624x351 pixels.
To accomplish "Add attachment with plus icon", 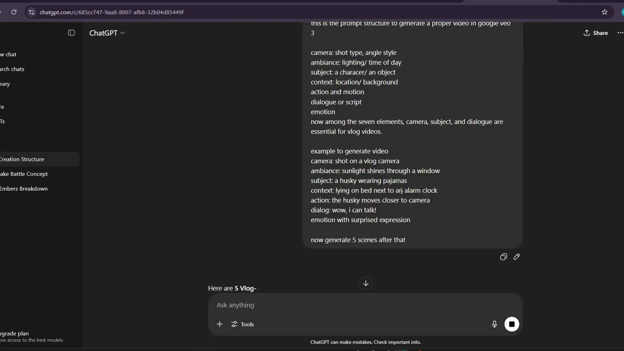I will (x=220, y=324).
